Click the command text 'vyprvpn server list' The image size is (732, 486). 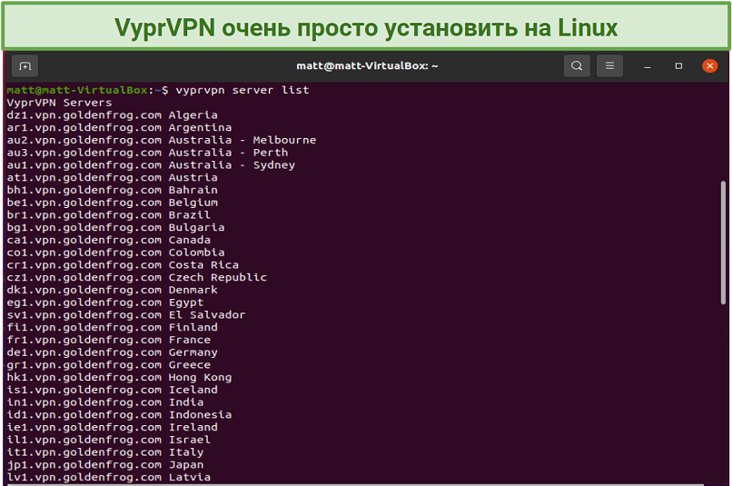tap(242, 90)
